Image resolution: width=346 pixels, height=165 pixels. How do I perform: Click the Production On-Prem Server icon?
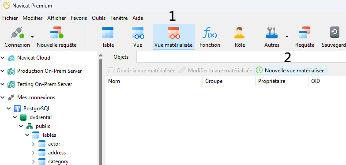[11, 71]
